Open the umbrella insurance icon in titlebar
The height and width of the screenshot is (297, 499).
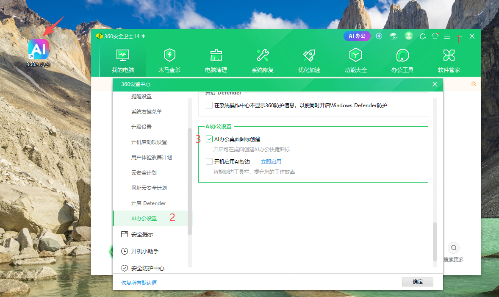(x=394, y=36)
